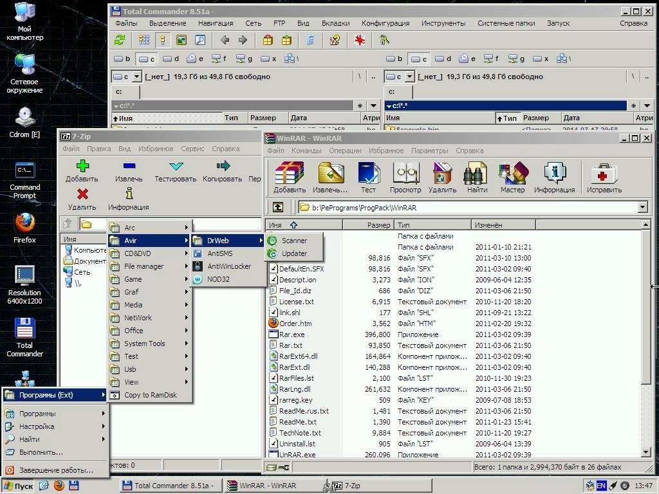Click the 7-Zip Добавить green plus icon

(x=82, y=165)
